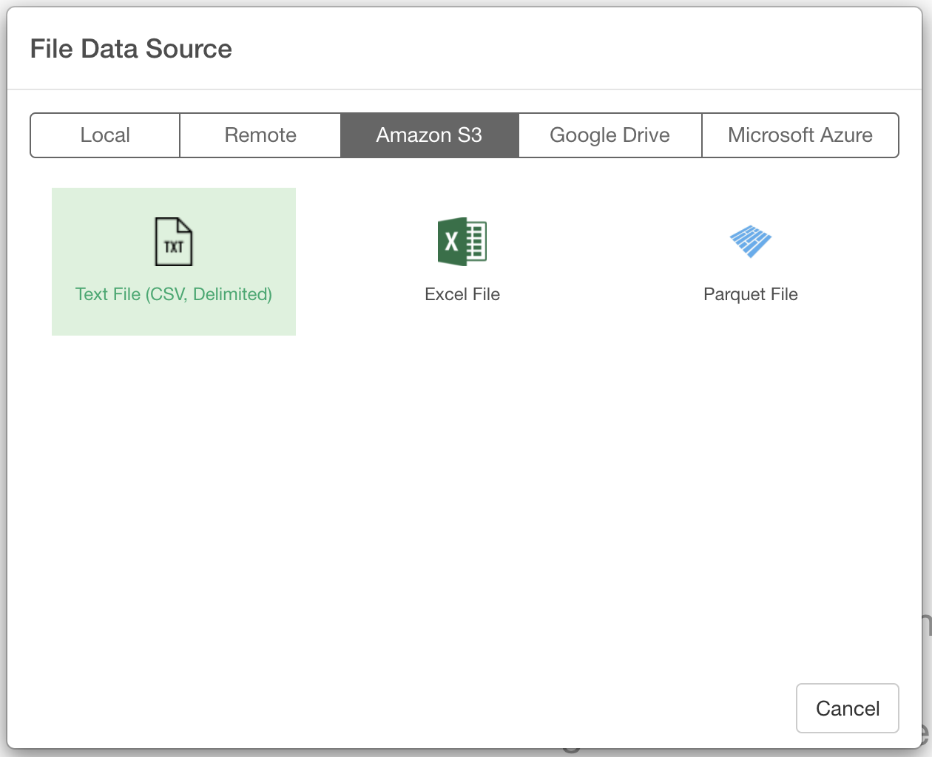
Task: Click "Text File (CSV, Delimited)" label
Action: click(174, 294)
